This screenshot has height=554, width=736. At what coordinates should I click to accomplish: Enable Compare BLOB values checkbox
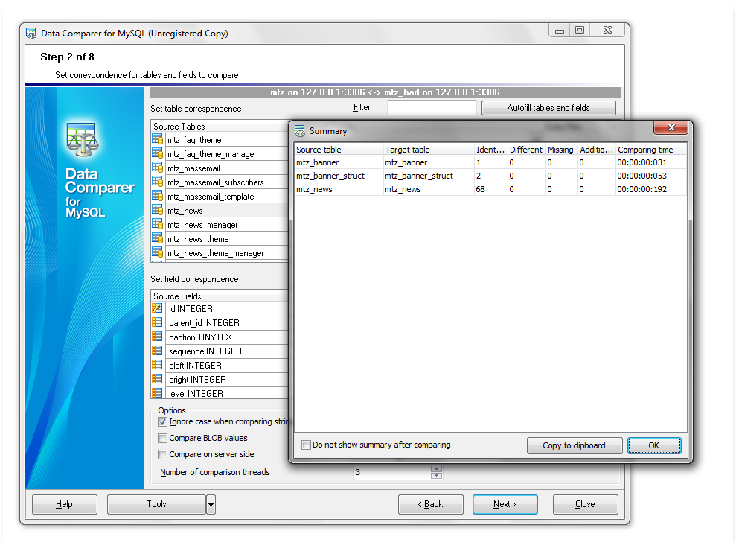coord(162,438)
